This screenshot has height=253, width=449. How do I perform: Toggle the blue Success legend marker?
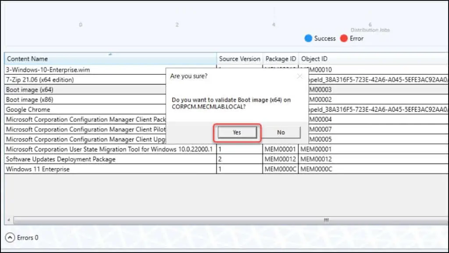[308, 39]
